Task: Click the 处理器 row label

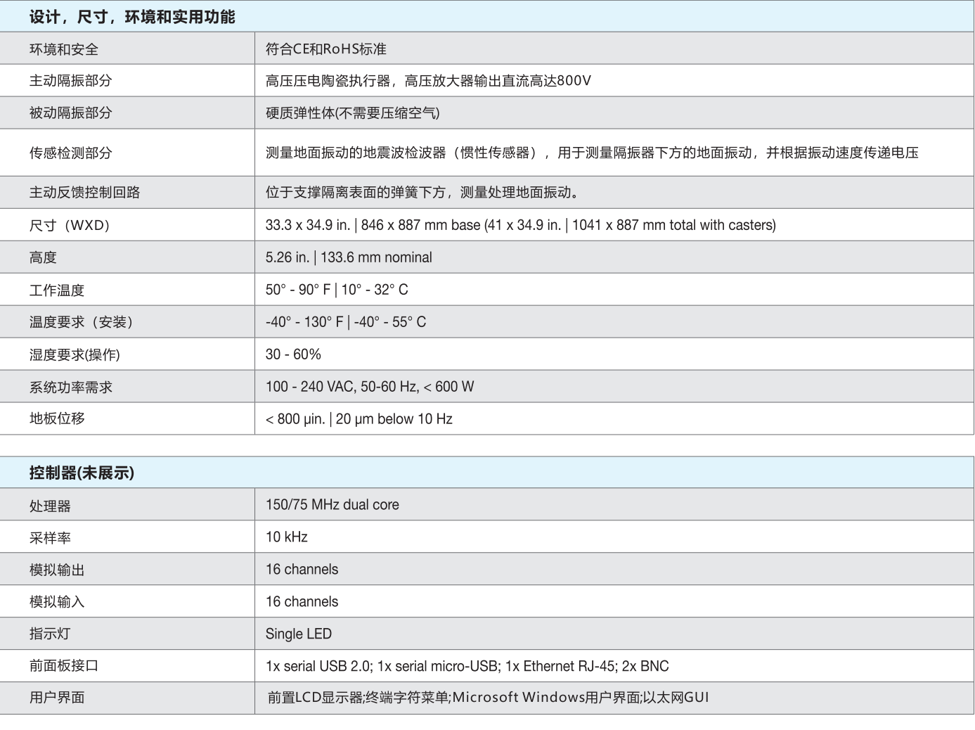Action: tap(50, 506)
